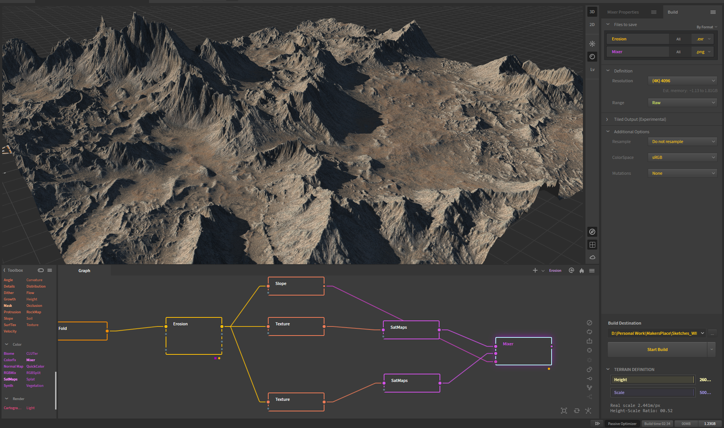This screenshot has width=724, height=428.
Task: Click the All button in Erosion row
Action: click(x=678, y=39)
